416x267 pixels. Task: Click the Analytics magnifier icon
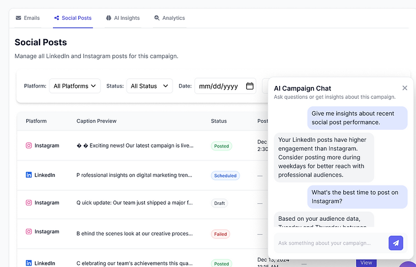click(157, 18)
